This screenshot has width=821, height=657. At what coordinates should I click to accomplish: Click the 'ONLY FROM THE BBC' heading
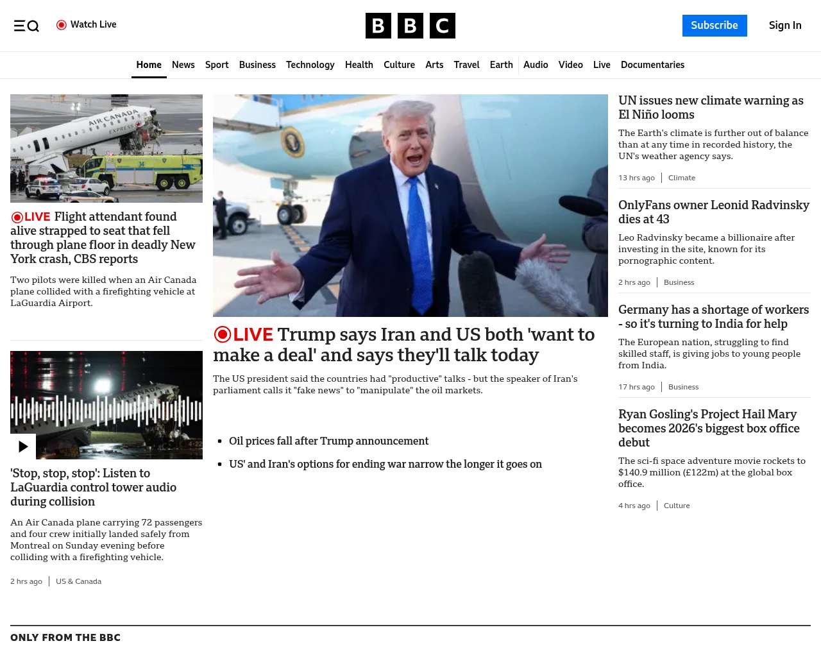tap(65, 637)
